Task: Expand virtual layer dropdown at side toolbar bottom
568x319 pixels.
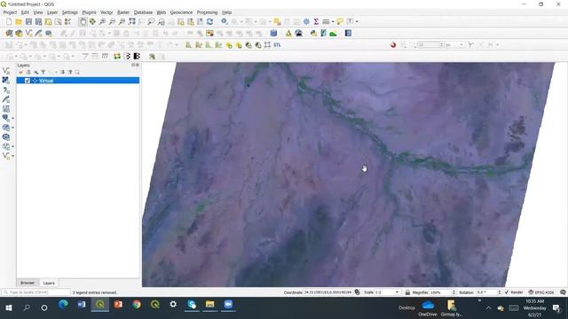Action: (x=13, y=156)
